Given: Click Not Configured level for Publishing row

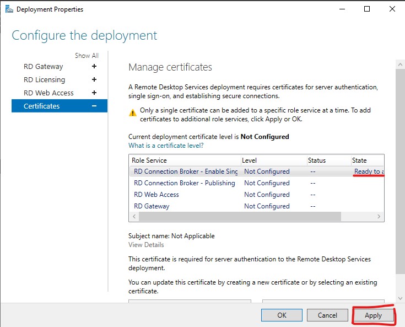Looking at the screenshot, I should point(267,183).
